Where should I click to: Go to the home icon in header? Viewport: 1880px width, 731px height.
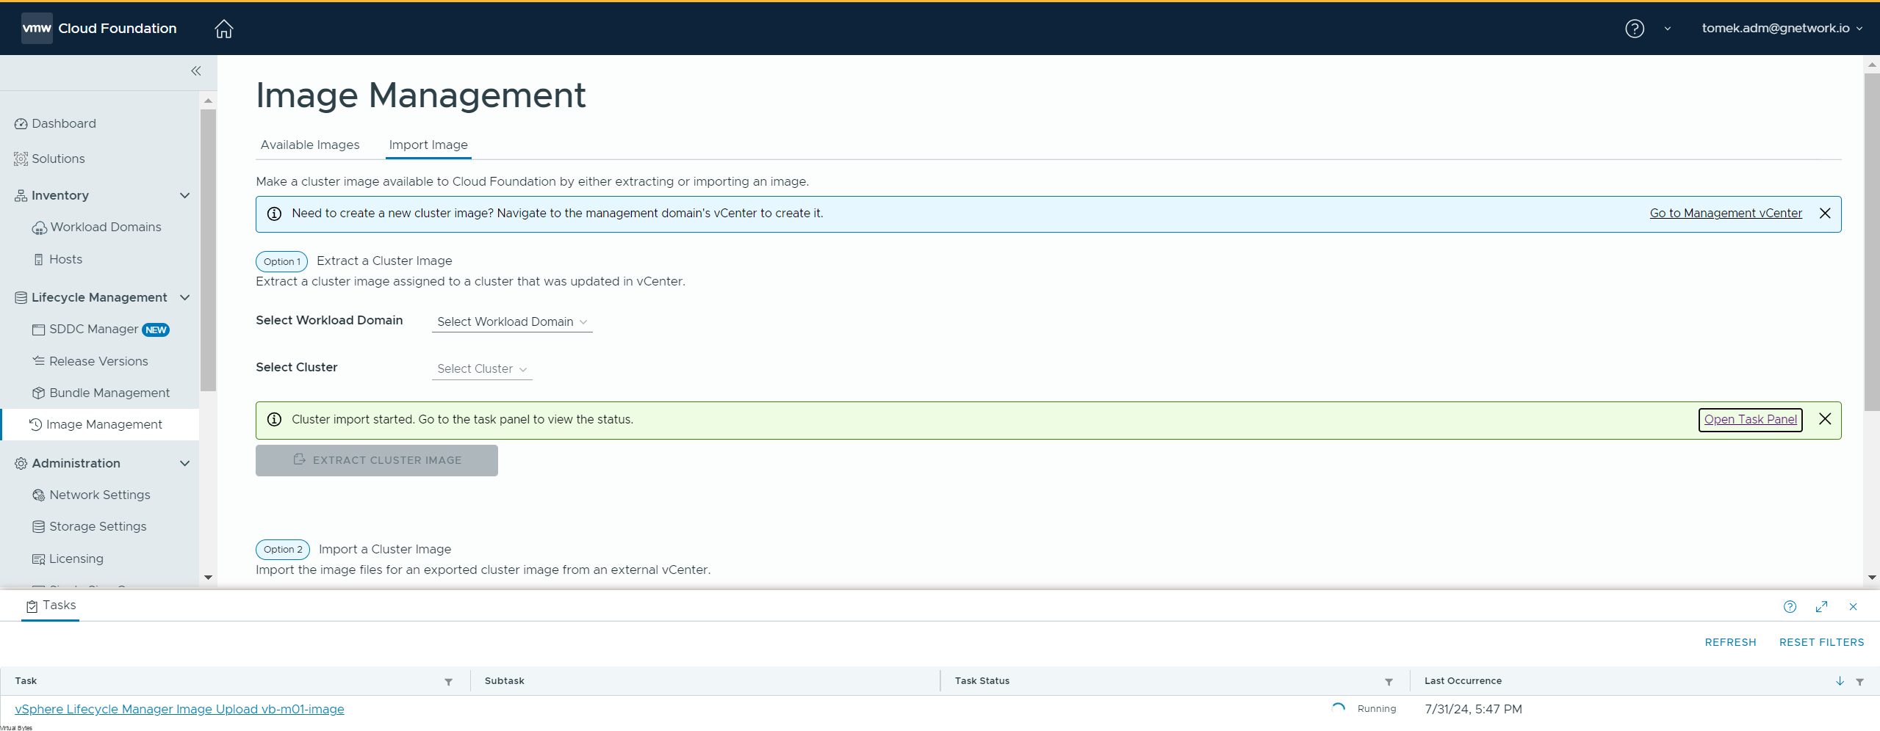[223, 29]
